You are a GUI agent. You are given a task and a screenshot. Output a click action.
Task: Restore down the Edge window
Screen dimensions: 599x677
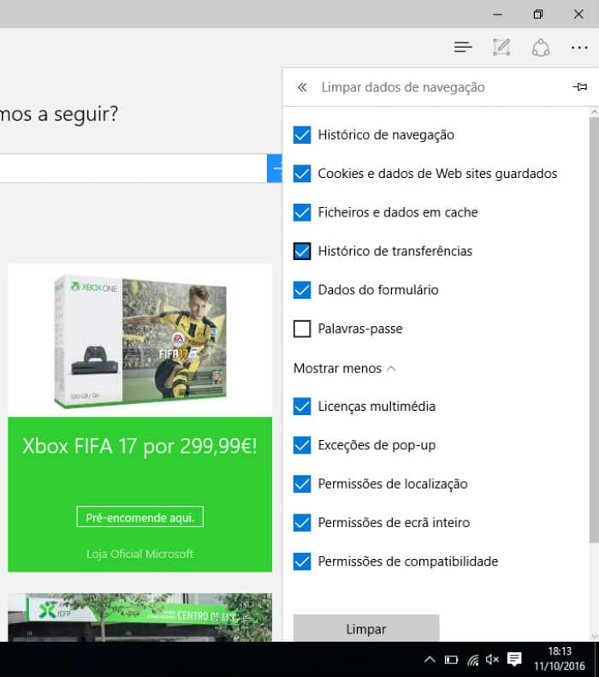pos(538,15)
